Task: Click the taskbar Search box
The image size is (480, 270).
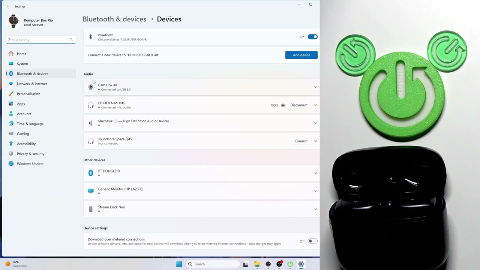Action: (x=213, y=264)
